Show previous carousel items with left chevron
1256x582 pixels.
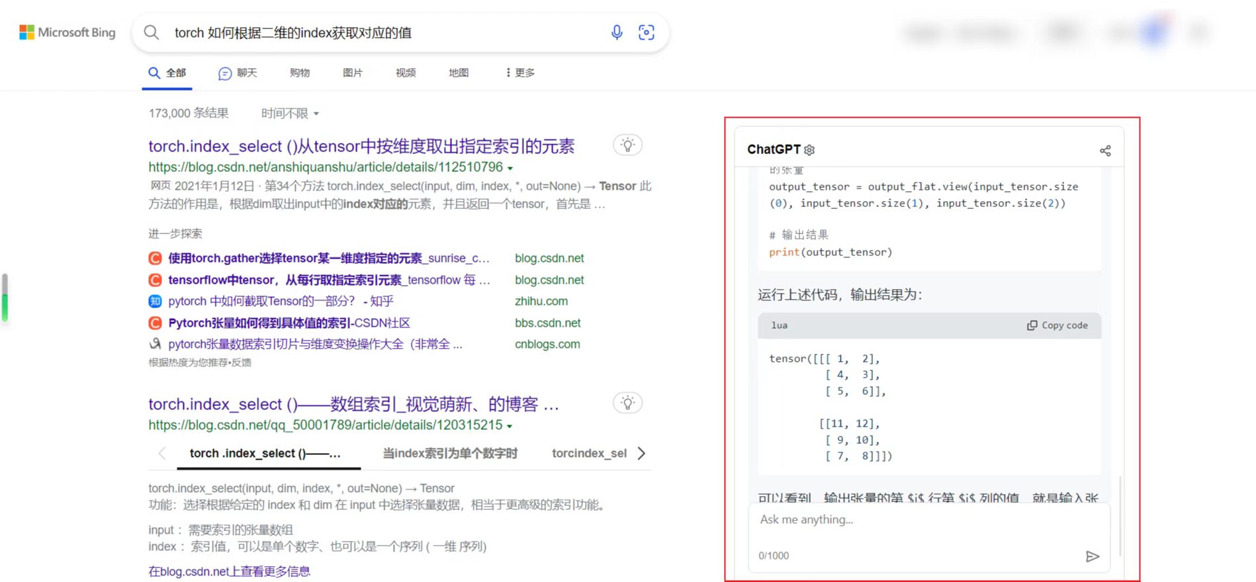(162, 453)
